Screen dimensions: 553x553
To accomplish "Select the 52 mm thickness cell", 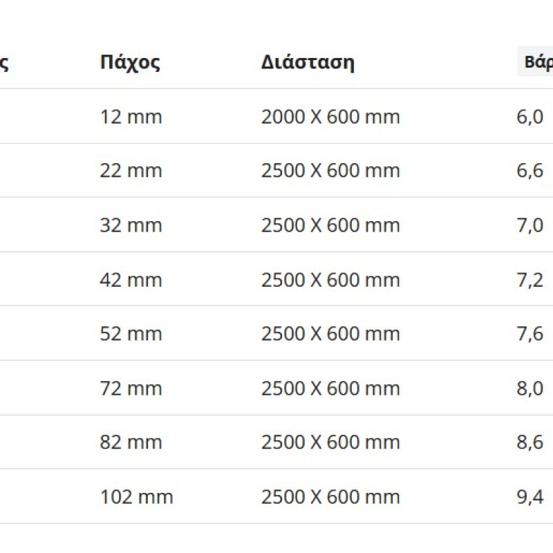I will tap(131, 334).
